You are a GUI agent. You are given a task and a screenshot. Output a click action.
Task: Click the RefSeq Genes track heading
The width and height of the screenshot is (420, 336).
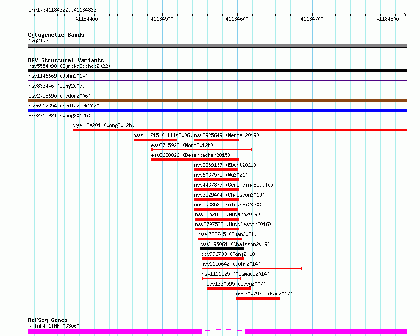48,320
